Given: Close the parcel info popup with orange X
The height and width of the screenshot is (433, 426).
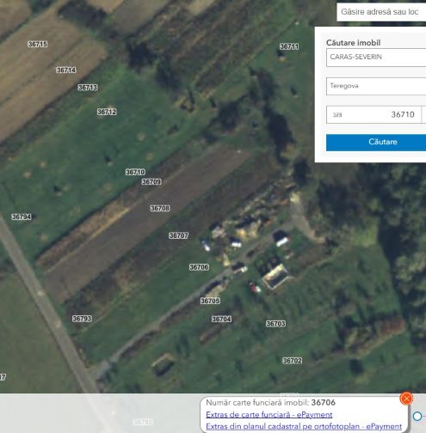Looking at the screenshot, I should point(406,399).
